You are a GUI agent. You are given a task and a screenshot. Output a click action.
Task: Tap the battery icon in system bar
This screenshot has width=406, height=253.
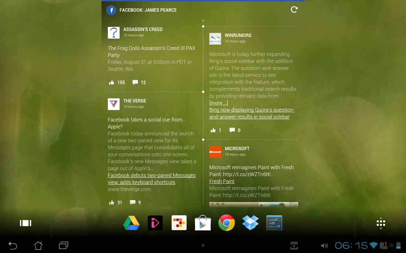coord(398,245)
